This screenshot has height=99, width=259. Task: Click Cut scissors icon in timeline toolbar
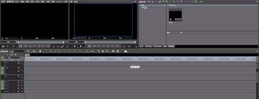pyautogui.click(x=46, y=52)
